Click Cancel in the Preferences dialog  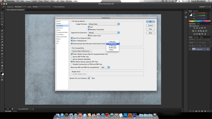[151, 25]
